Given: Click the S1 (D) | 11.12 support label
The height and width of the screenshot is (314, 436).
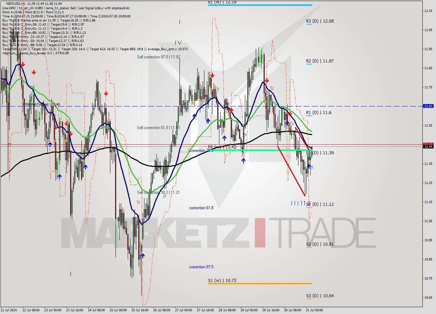Looking at the screenshot, I should click(320, 204).
